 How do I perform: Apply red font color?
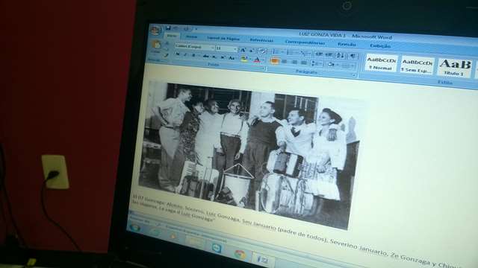[x=257, y=60]
